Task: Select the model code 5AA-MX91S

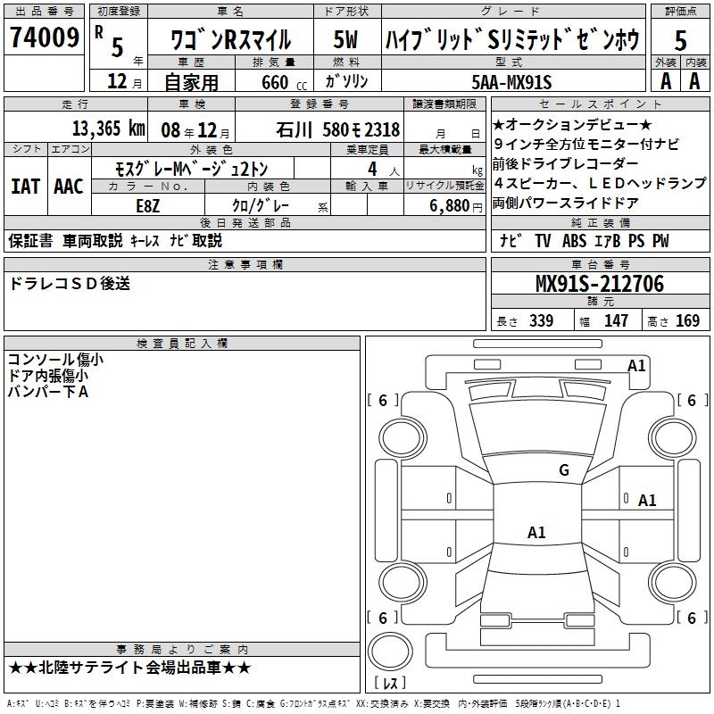Action: click(512, 83)
